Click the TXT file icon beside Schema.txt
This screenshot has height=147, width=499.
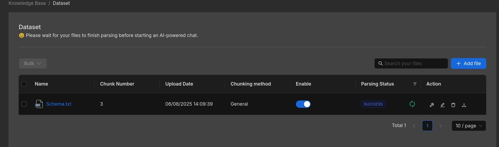39,104
